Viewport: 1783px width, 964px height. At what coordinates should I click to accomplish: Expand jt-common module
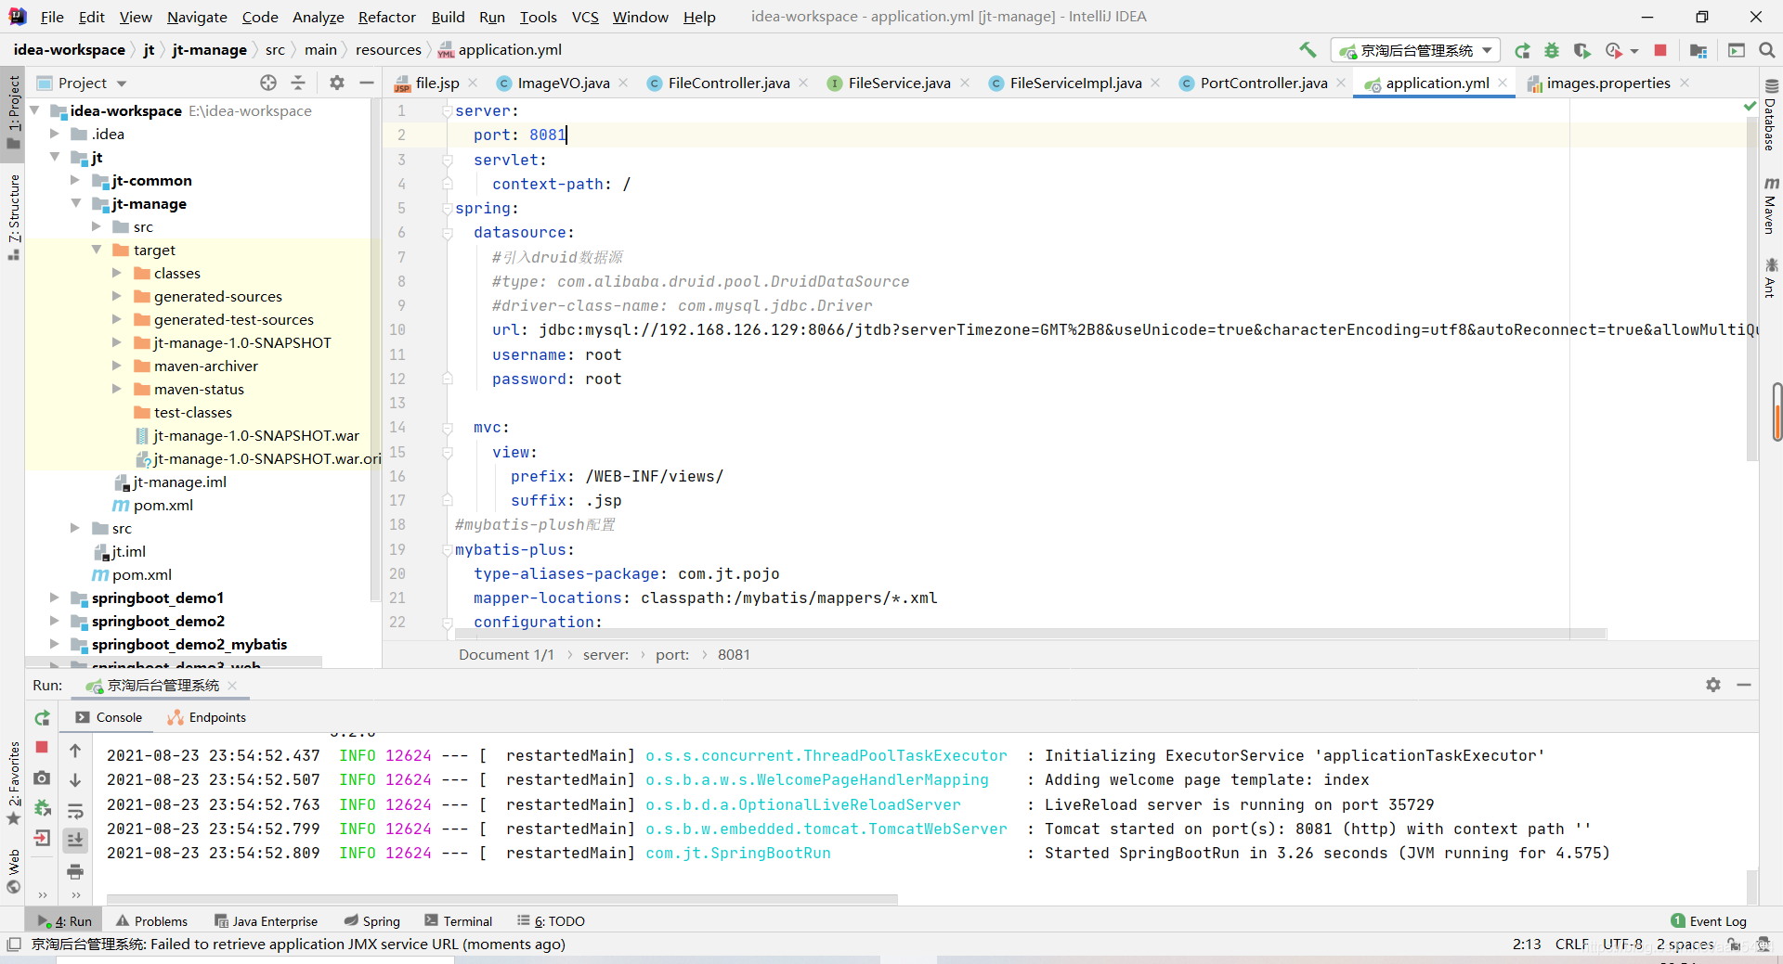pos(76,180)
